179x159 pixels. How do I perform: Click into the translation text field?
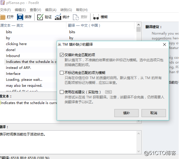pos(68,142)
